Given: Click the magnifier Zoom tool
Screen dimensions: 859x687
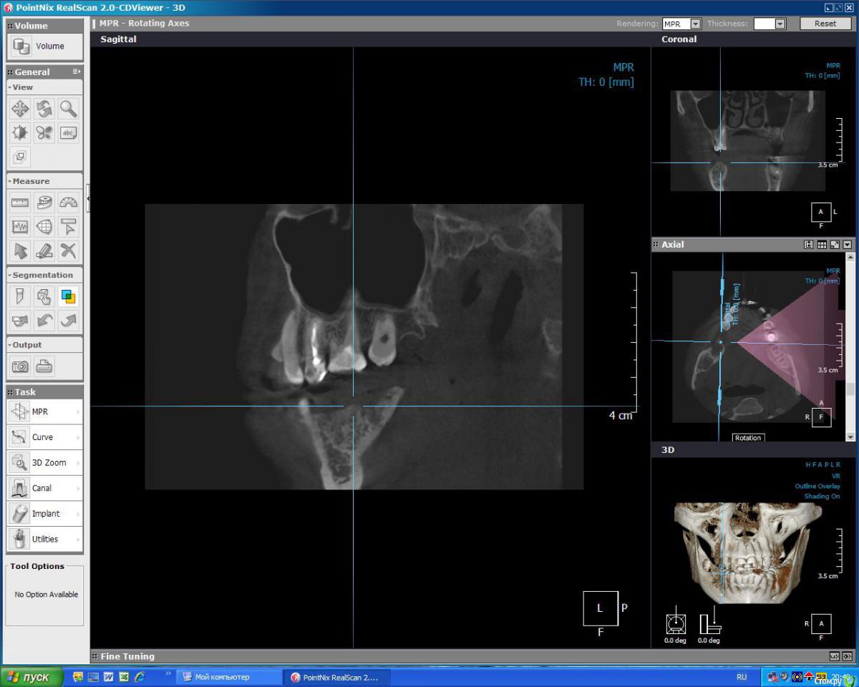Looking at the screenshot, I should pos(68,109).
